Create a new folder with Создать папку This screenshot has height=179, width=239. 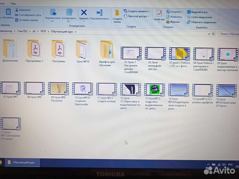click(x=117, y=15)
